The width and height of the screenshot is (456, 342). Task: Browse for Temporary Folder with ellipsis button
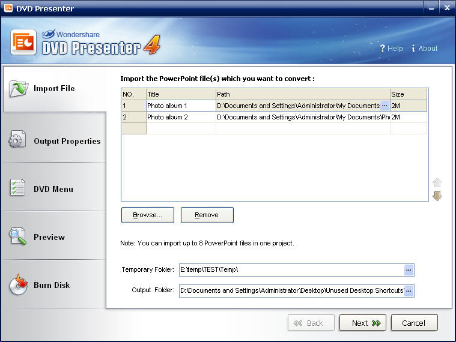tap(409, 270)
